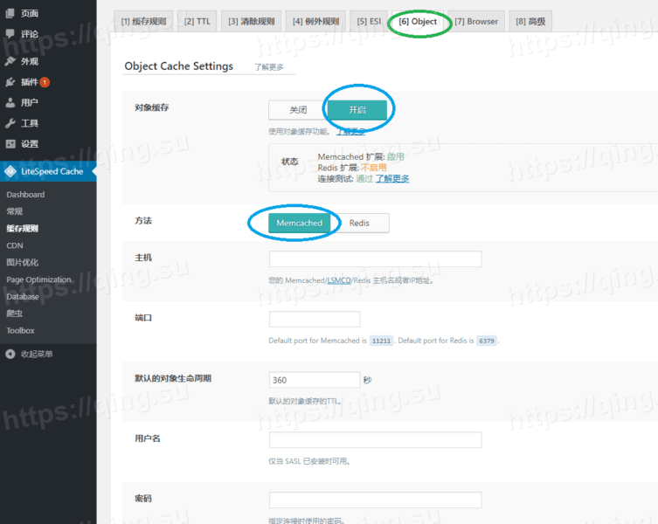The image size is (658, 524).
Task: Open the LSMCD link
Action: [339, 280]
